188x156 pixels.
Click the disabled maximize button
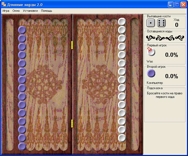coord(177,5)
